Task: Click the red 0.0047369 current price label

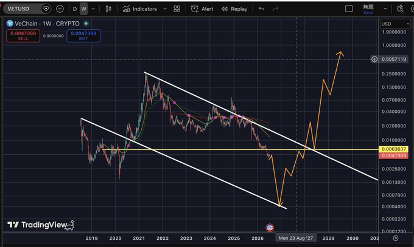Action: tap(393, 155)
